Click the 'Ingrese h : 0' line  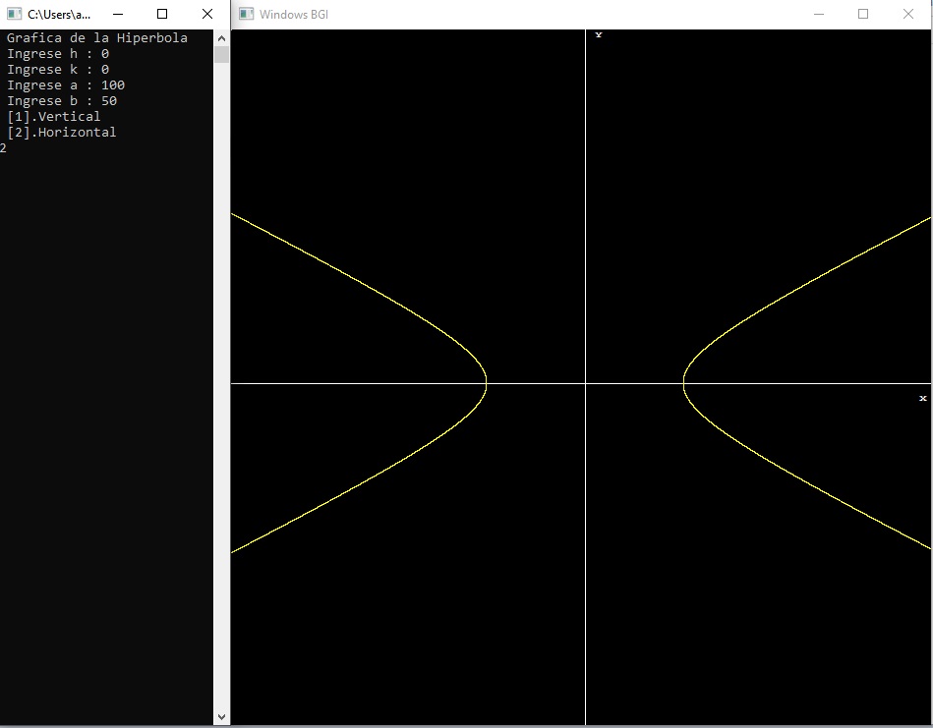click(x=58, y=53)
